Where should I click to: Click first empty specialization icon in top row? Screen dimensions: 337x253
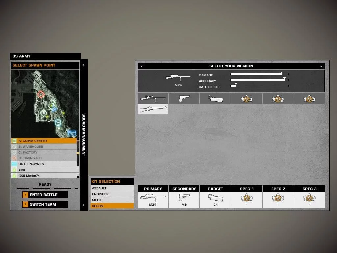(x=247, y=98)
